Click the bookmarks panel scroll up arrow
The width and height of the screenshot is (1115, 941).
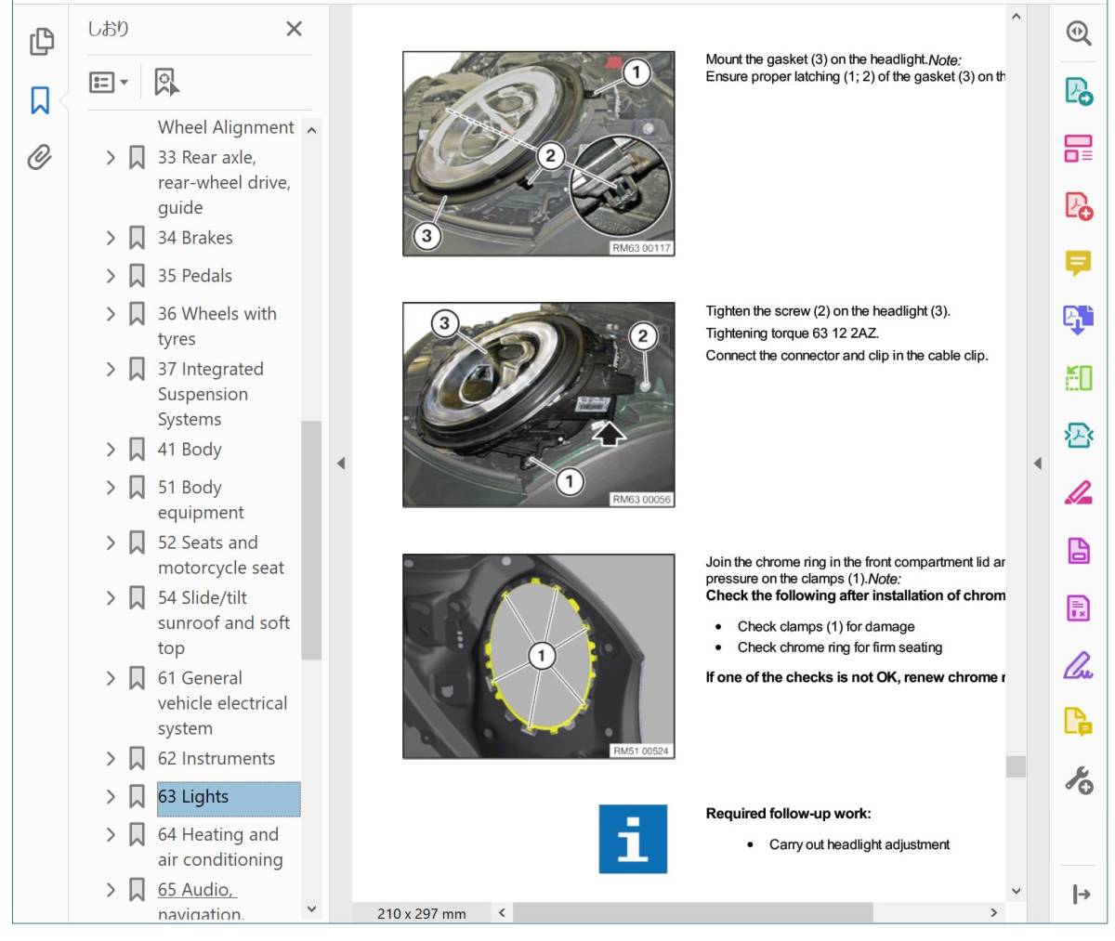pyautogui.click(x=311, y=130)
